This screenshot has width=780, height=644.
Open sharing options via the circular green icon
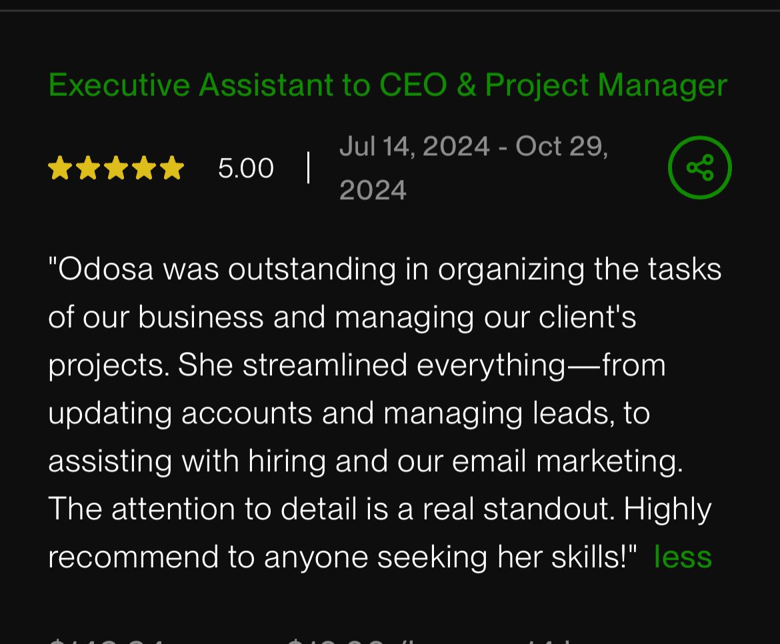tap(699, 167)
